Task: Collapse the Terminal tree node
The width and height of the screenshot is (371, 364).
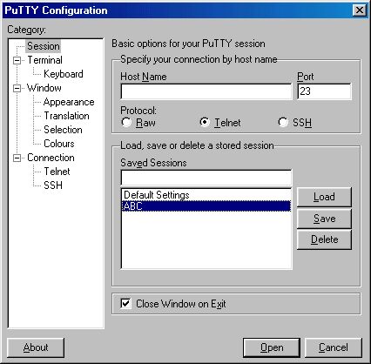Action: (17, 60)
